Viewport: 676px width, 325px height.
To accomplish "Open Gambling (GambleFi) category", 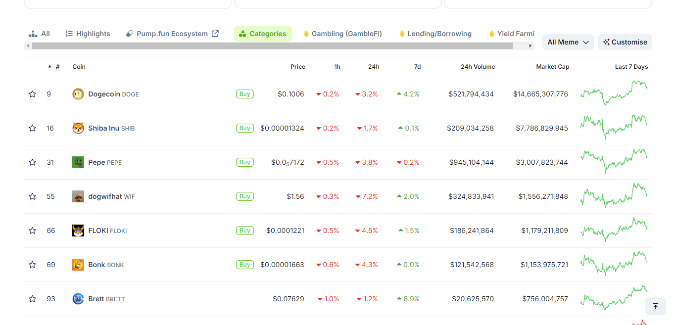I will [x=342, y=34].
